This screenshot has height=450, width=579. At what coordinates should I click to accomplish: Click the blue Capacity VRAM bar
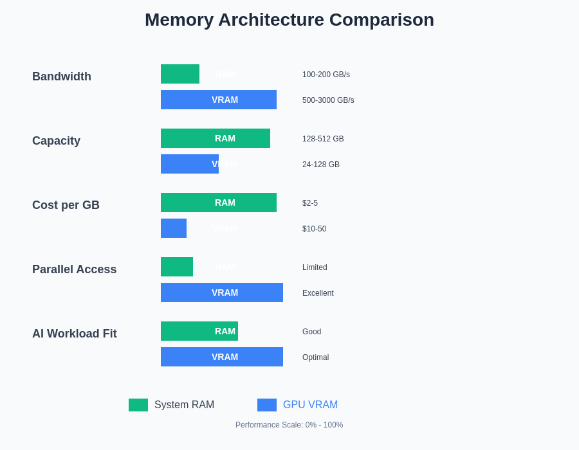[190, 164]
